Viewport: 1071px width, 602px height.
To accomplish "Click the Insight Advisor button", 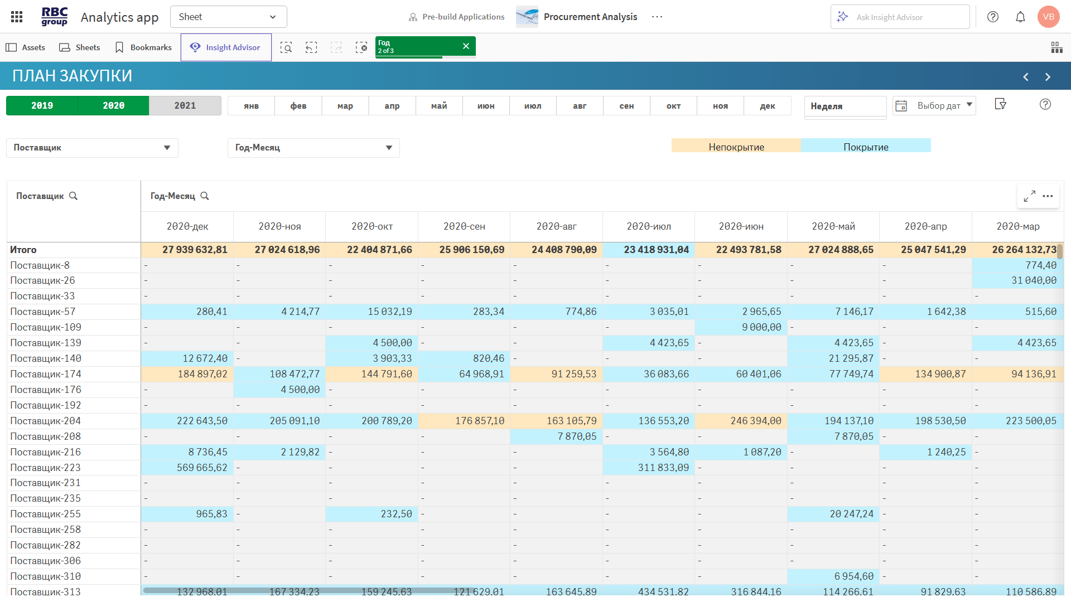I will pyautogui.click(x=226, y=47).
